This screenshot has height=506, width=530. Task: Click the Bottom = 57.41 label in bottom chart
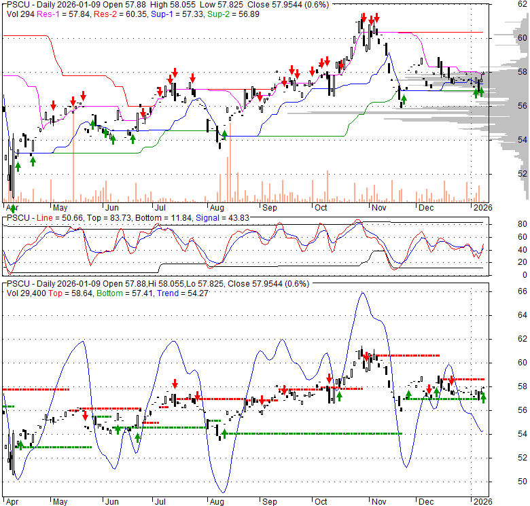click(x=126, y=293)
